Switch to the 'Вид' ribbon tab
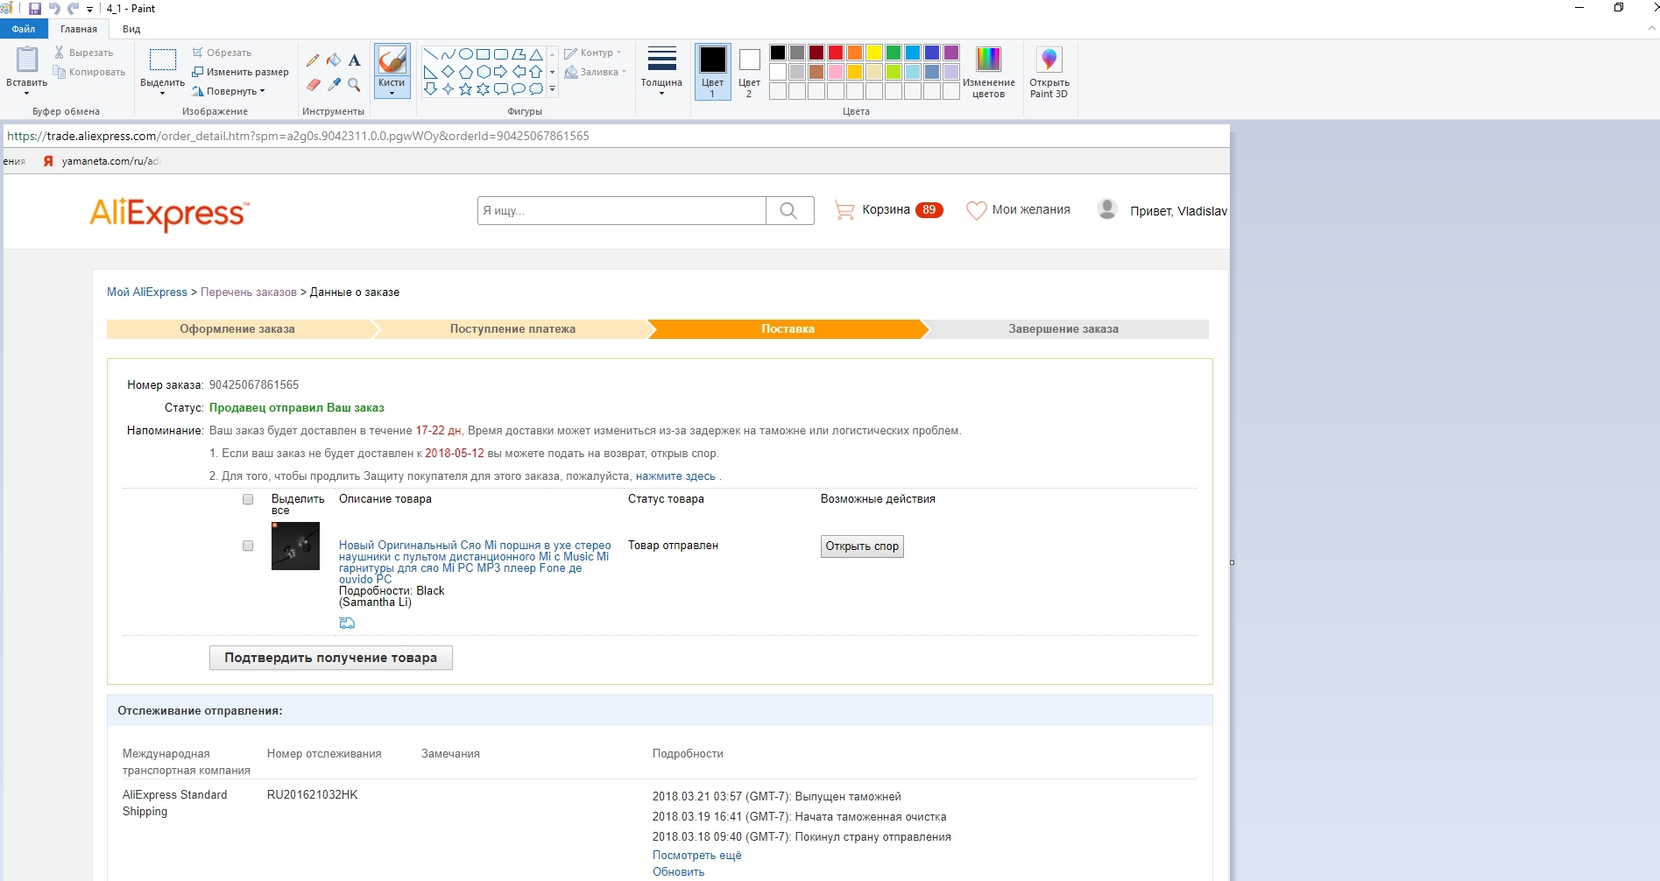 tap(131, 29)
